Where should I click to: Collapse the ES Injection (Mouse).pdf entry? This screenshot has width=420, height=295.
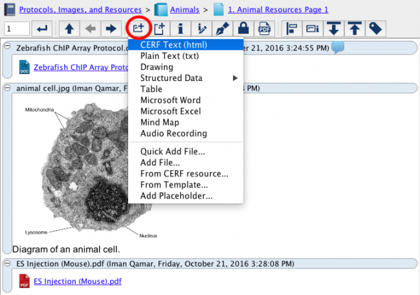click(8, 263)
